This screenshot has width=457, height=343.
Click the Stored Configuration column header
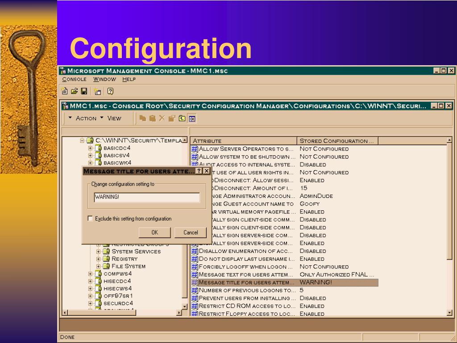[x=337, y=141]
